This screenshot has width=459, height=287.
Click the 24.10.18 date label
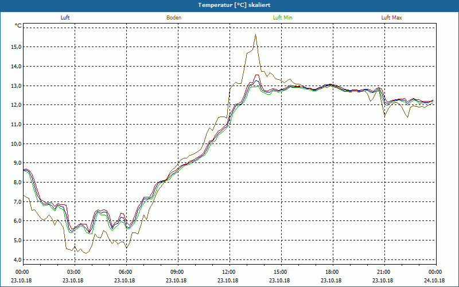pos(434,280)
